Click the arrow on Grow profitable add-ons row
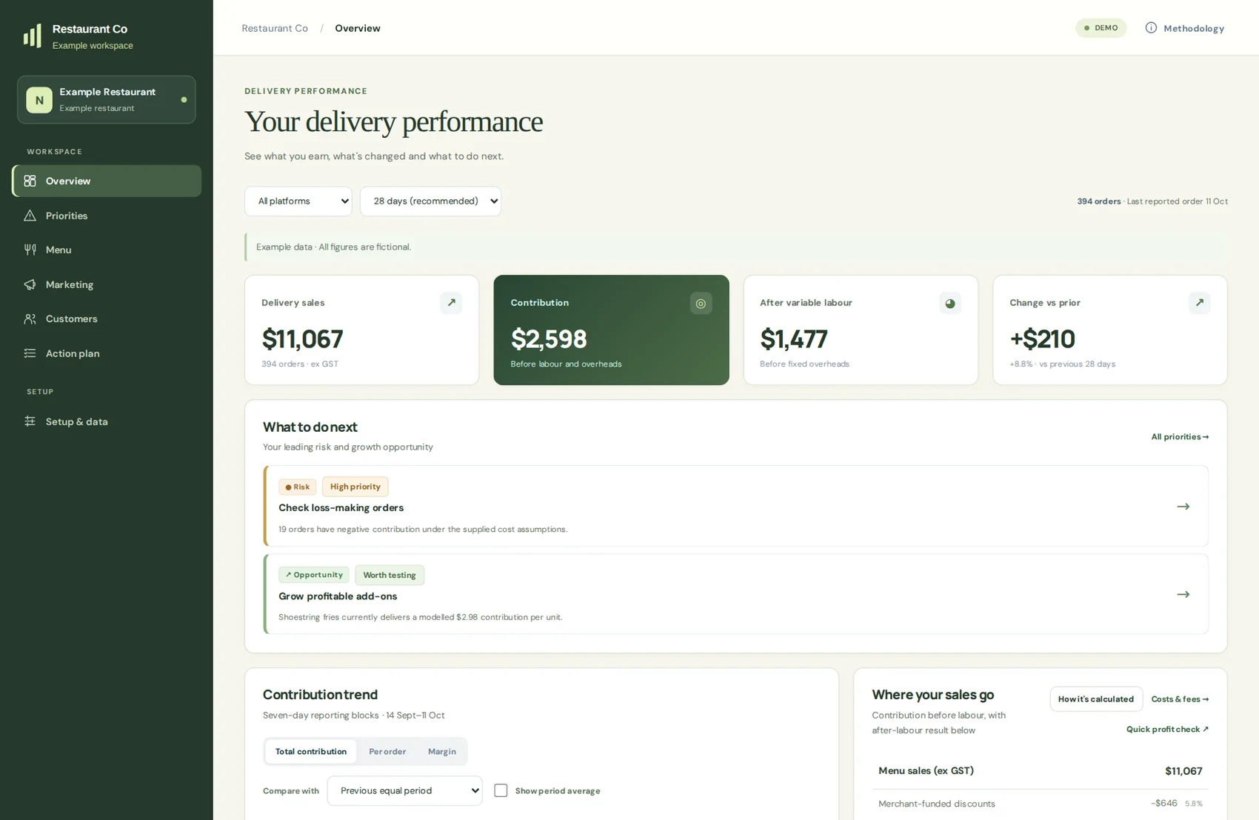 tap(1183, 594)
